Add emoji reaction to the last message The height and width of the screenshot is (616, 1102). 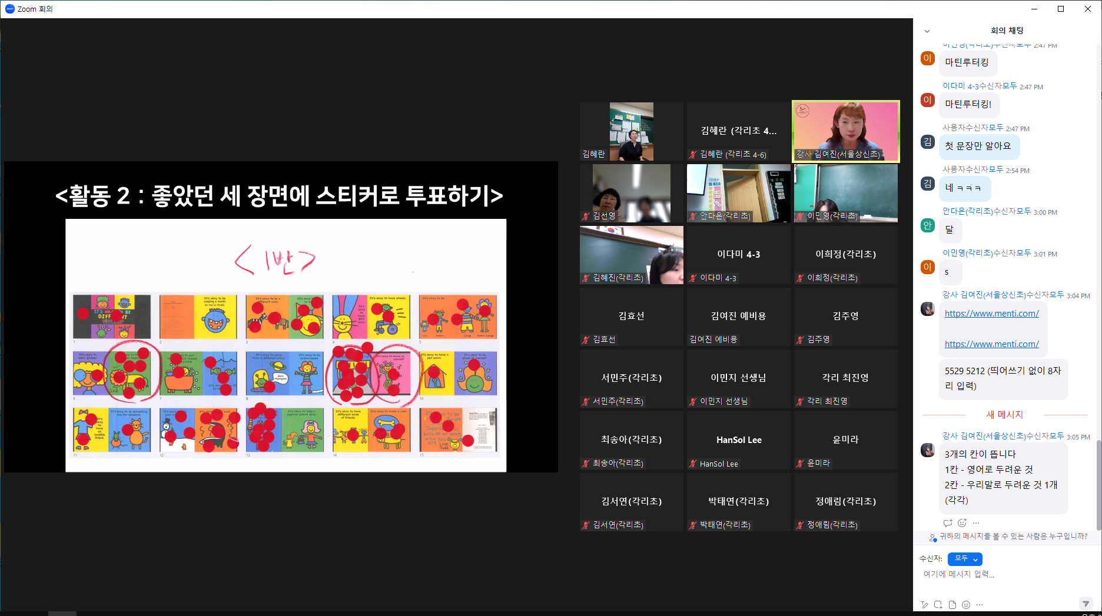[x=962, y=523]
